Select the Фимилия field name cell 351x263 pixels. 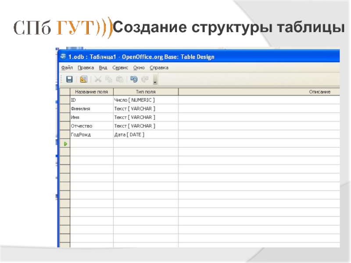[92, 109]
